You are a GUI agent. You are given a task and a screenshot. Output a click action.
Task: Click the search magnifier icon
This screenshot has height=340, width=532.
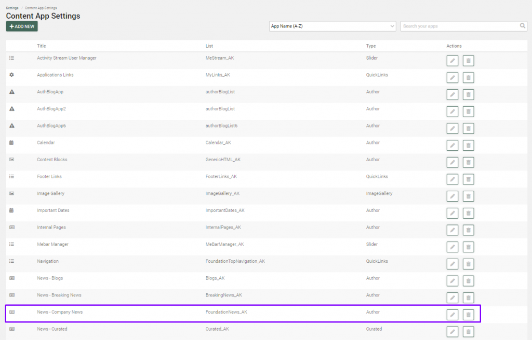pos(523,26)
